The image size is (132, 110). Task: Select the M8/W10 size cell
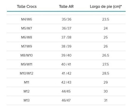pyautogui.click(x=26, y=55)
